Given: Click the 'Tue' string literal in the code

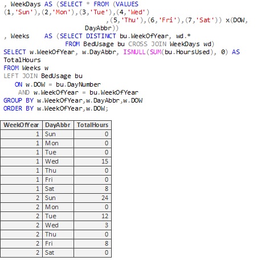Looking at the screenshot, I should [x=99, y=12].
